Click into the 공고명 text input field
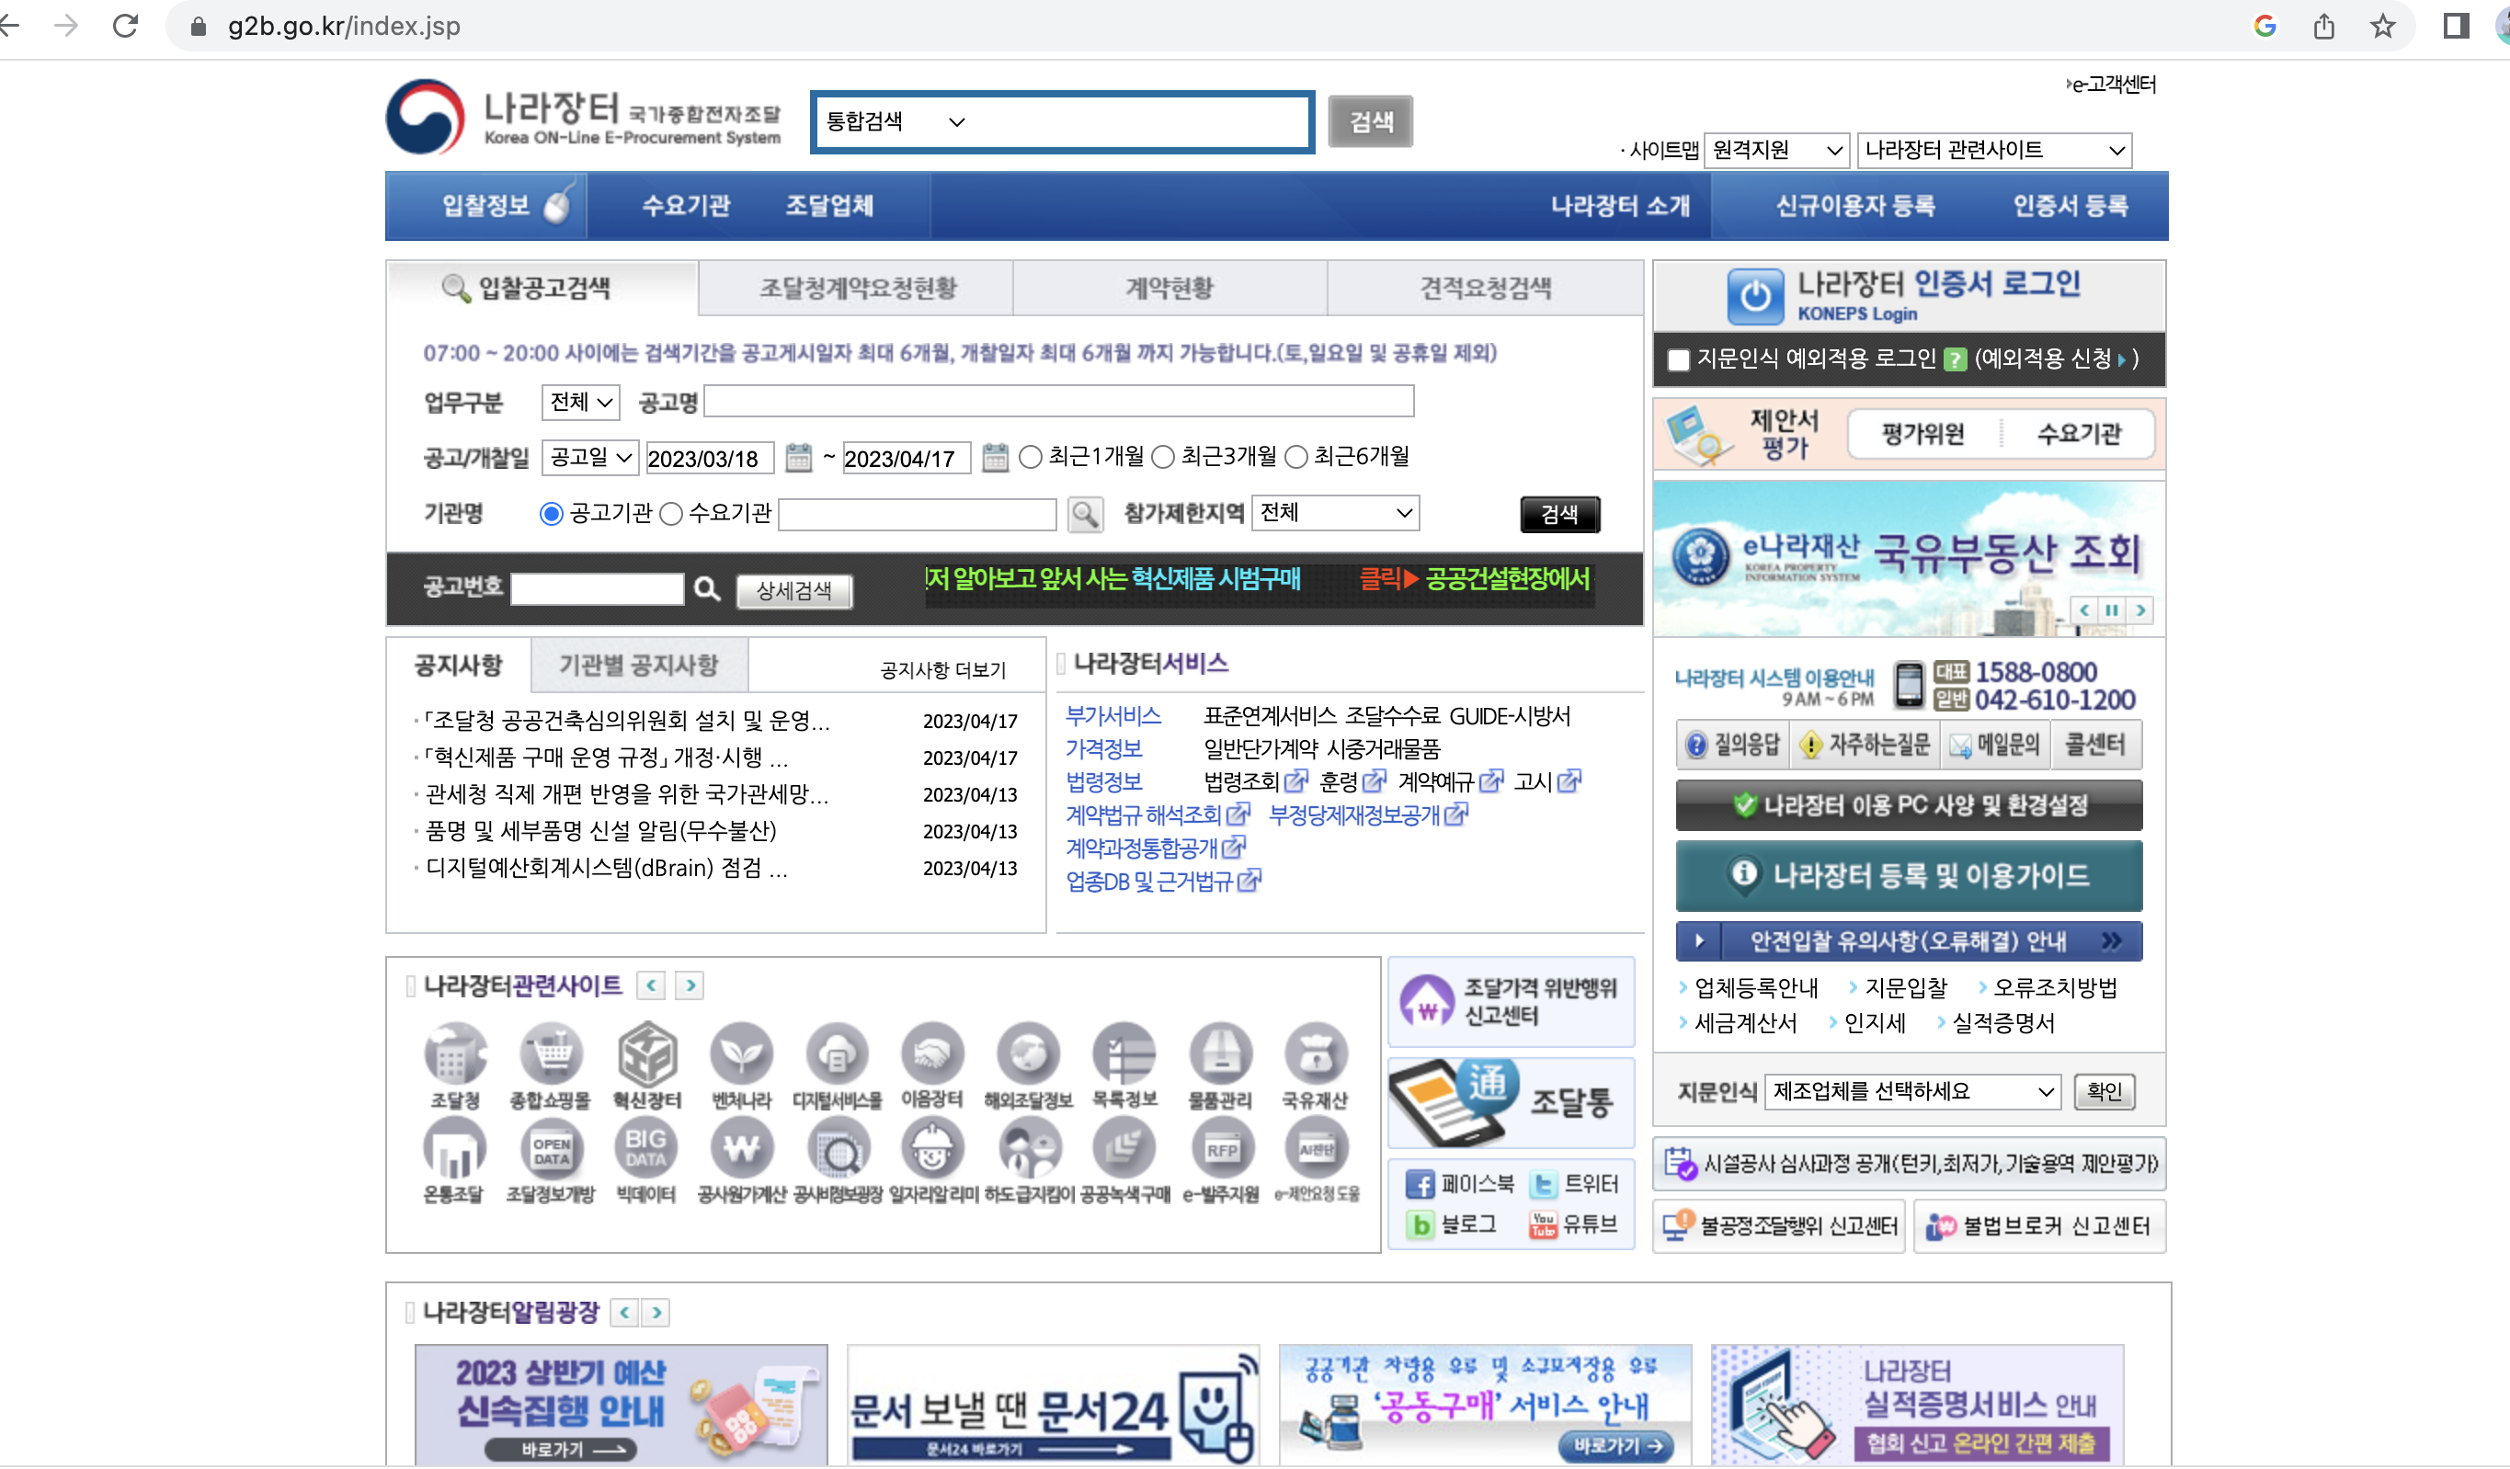Image resolution: width=2510 pixels, height=1469 pixels. tap(1059, 403)
